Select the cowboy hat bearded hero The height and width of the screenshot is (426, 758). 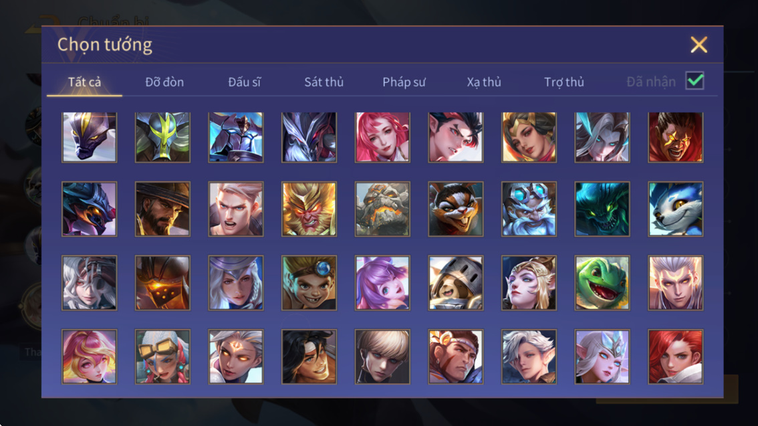[162, 209]
